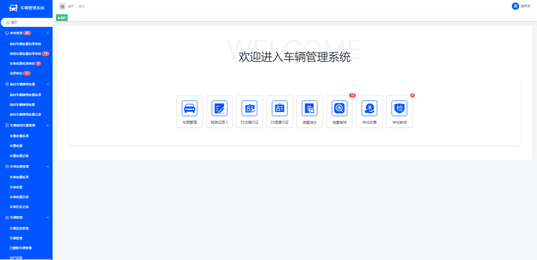Collapse the 年审收费管理 group chevron
537x260 pixels.
tap(48, 167)
